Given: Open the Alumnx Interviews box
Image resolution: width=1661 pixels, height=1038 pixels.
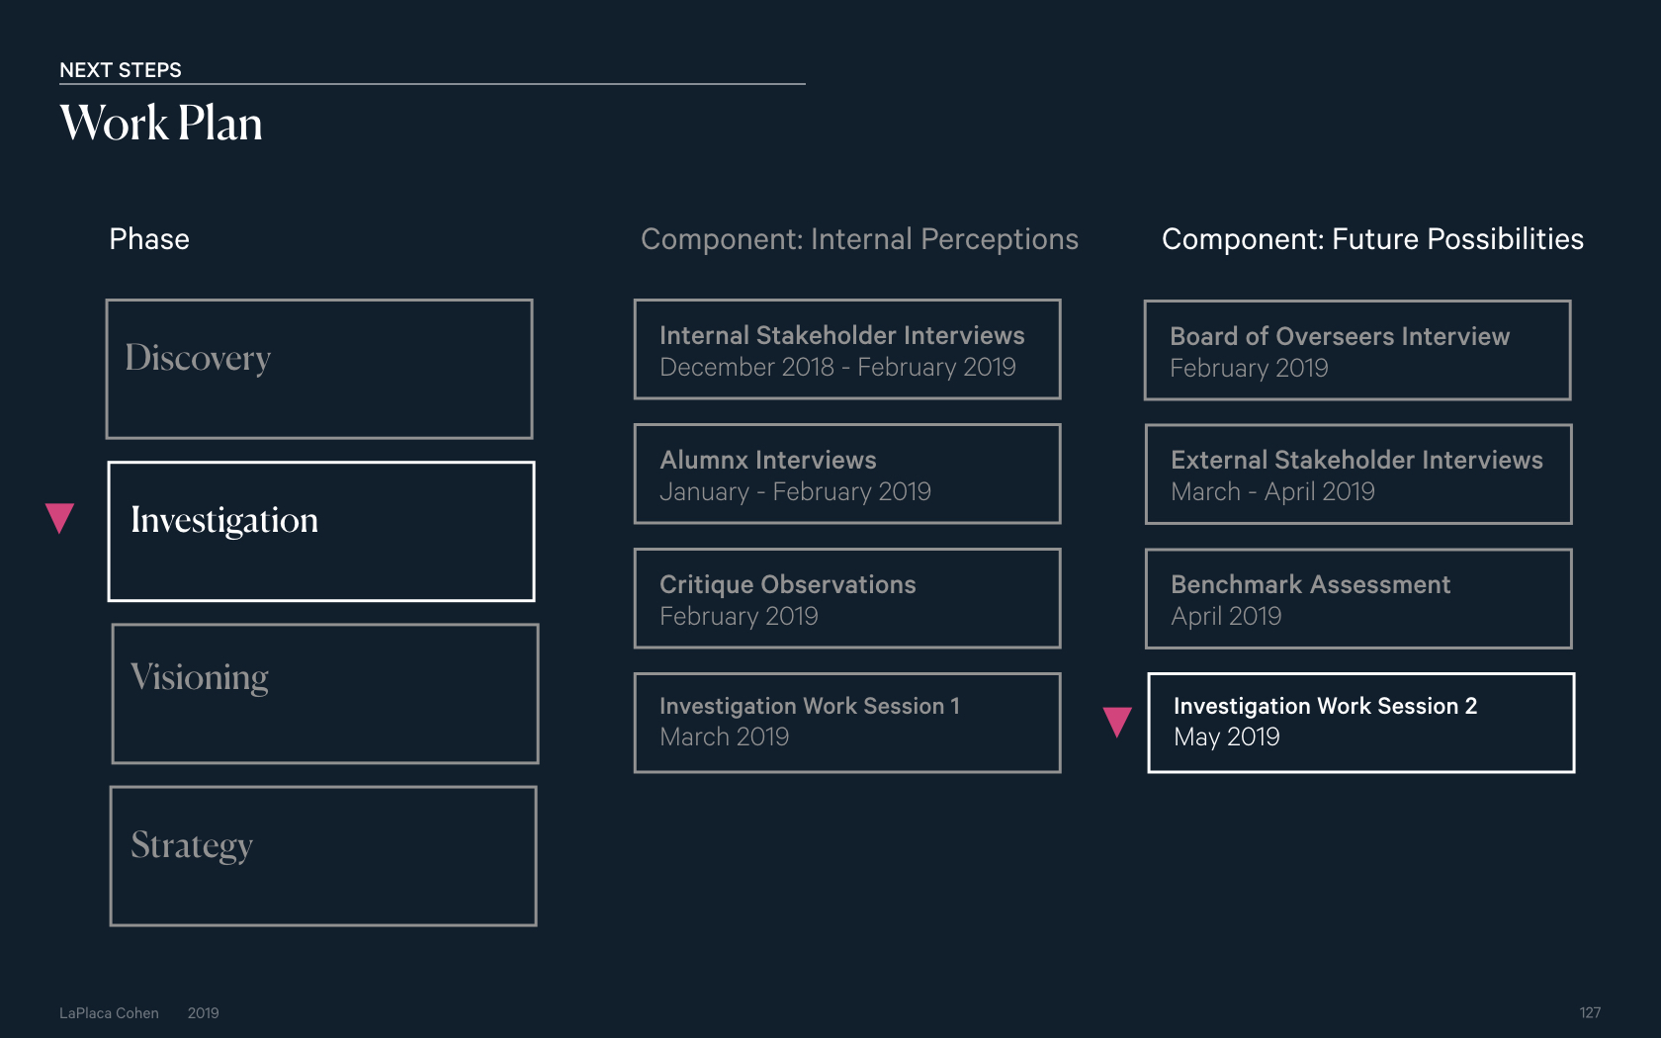Looking at the screenshot, I should (847, 474).
